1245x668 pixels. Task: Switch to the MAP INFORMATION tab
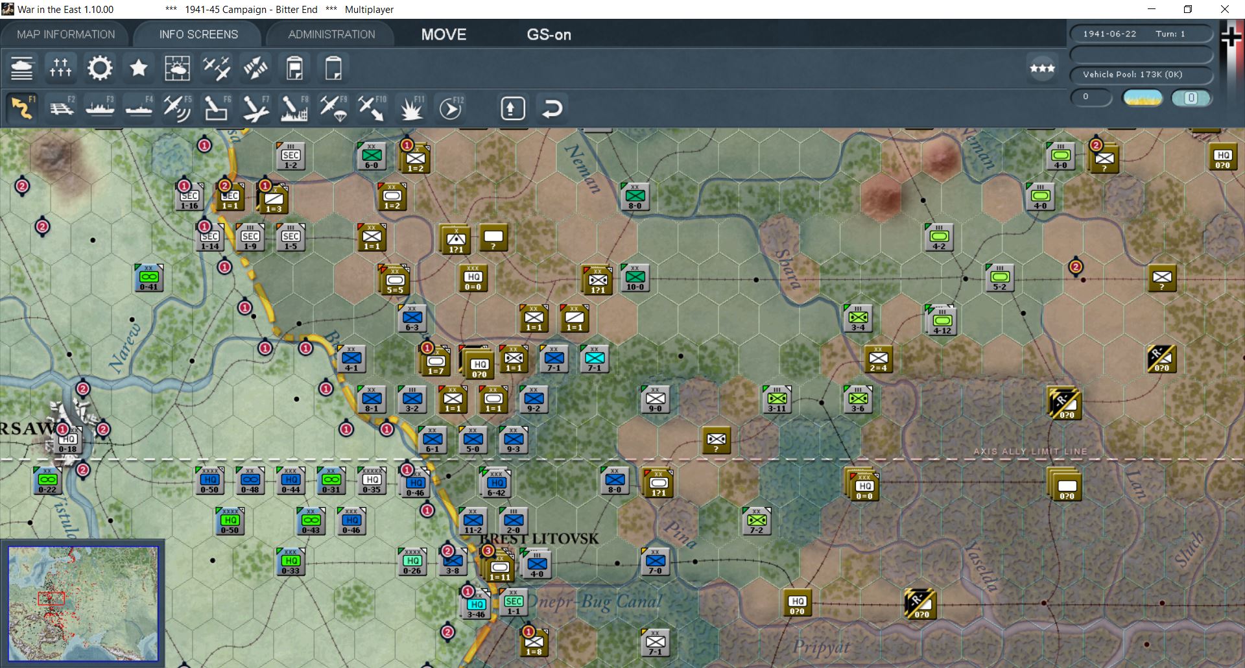click(66, 34)
